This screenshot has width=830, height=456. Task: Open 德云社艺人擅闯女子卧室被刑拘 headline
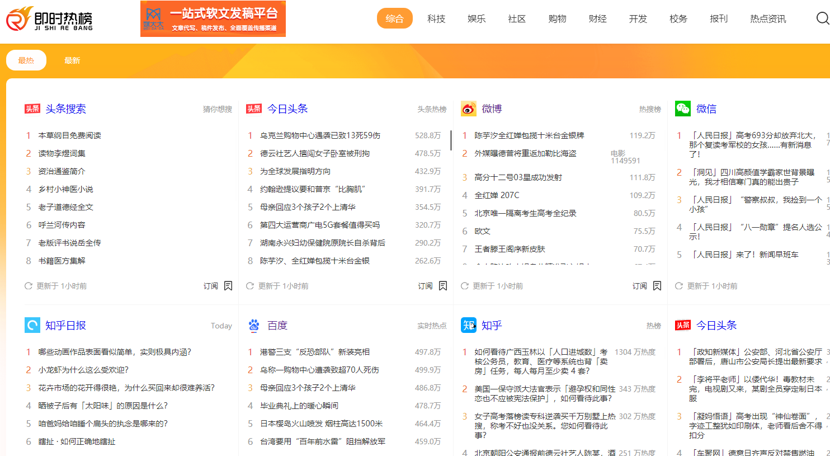point(315,153)
